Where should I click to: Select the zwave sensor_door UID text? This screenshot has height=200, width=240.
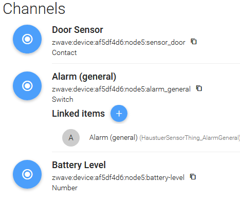(x=119, y=42)
